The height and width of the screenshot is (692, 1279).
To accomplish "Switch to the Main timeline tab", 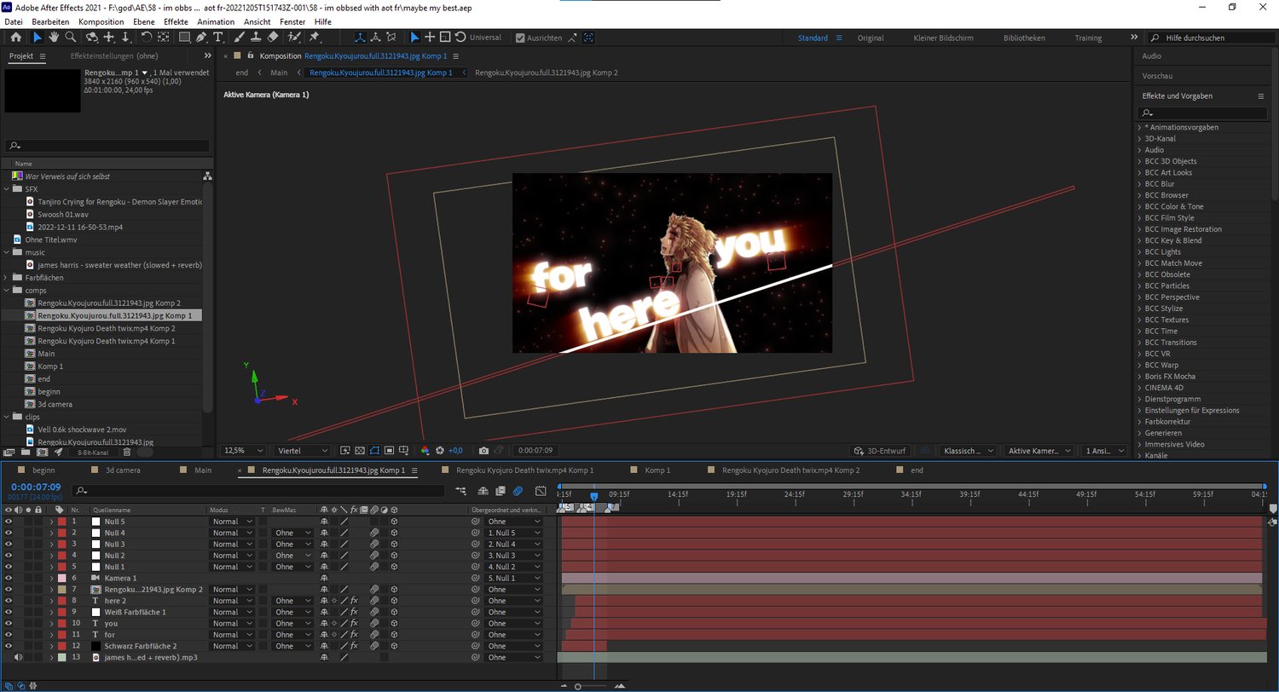I will pyautogui.click(x=203, y=470).
